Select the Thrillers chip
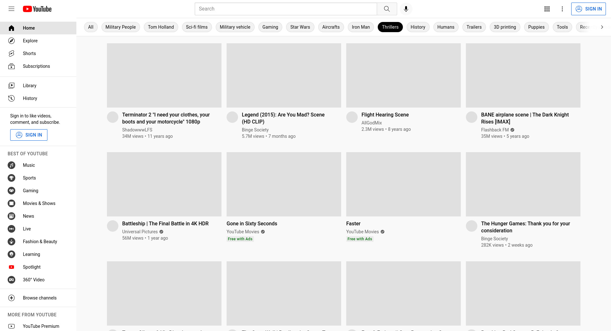Screen dimensions: 611x331 pyautogui.click(x=390, y=27)
